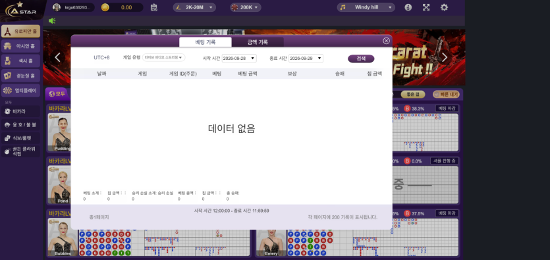Click the 셔플 진행 중 status label
This screenshot has width=550, height=260.
point(444,161)
